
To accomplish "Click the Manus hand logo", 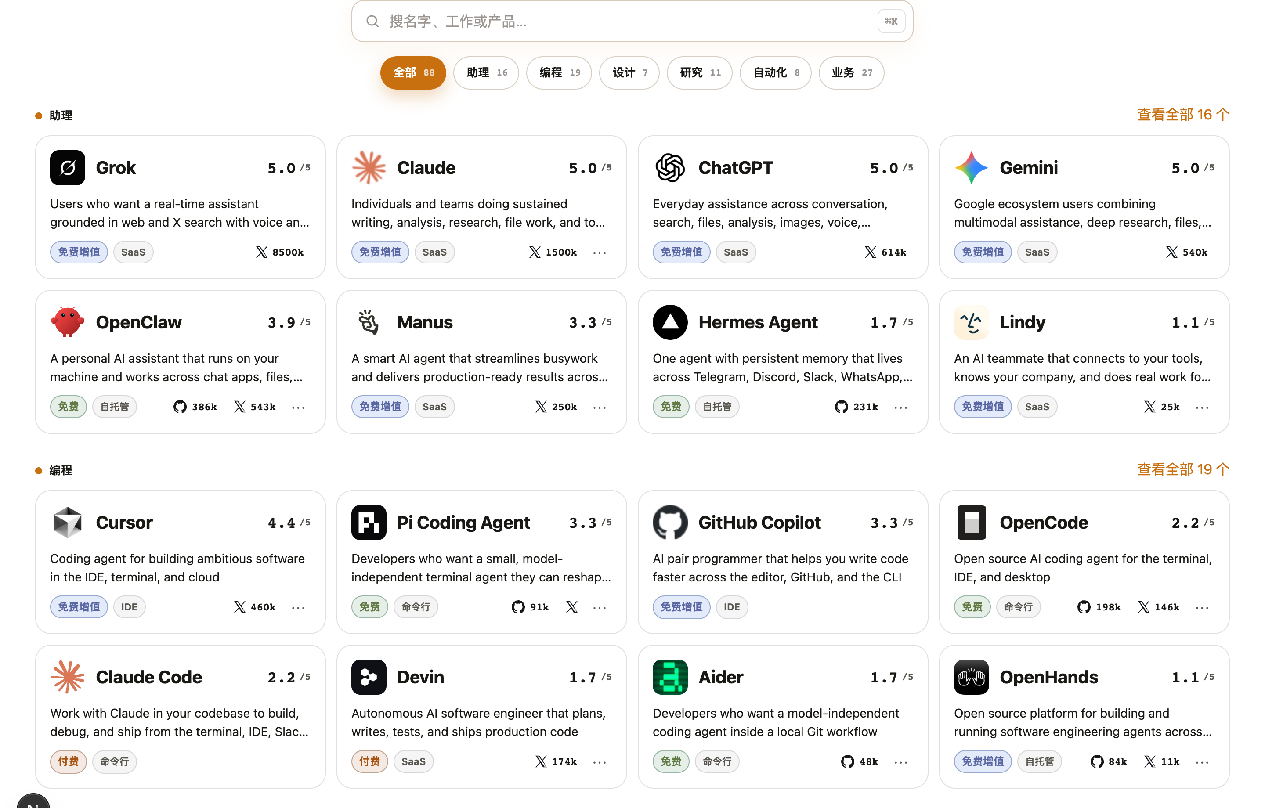I will pyautogui.click(x=369, y=322).
